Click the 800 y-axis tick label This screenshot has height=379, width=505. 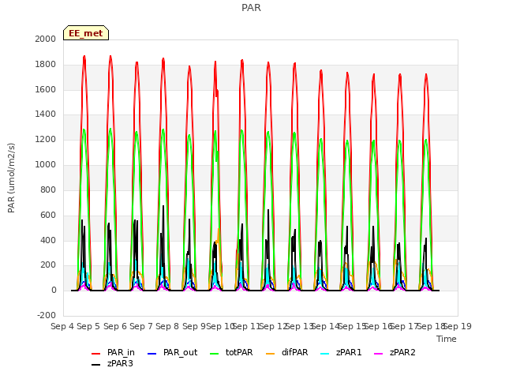pos(48,189)
